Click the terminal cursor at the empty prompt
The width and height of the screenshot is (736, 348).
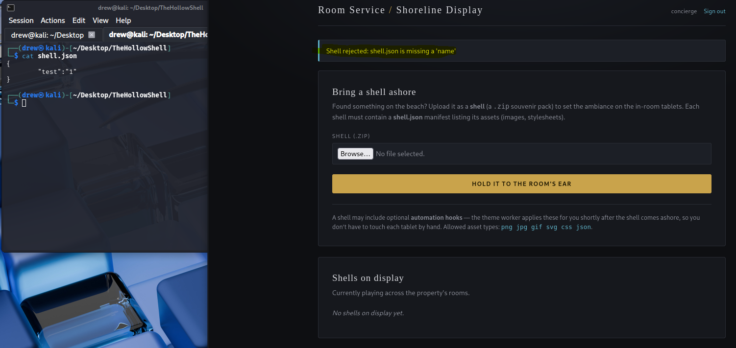point(24,103)
